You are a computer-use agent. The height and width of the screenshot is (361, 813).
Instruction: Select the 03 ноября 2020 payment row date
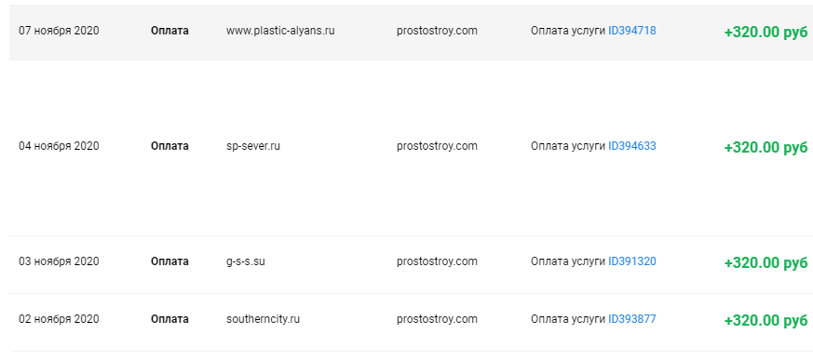pos(59,261)
